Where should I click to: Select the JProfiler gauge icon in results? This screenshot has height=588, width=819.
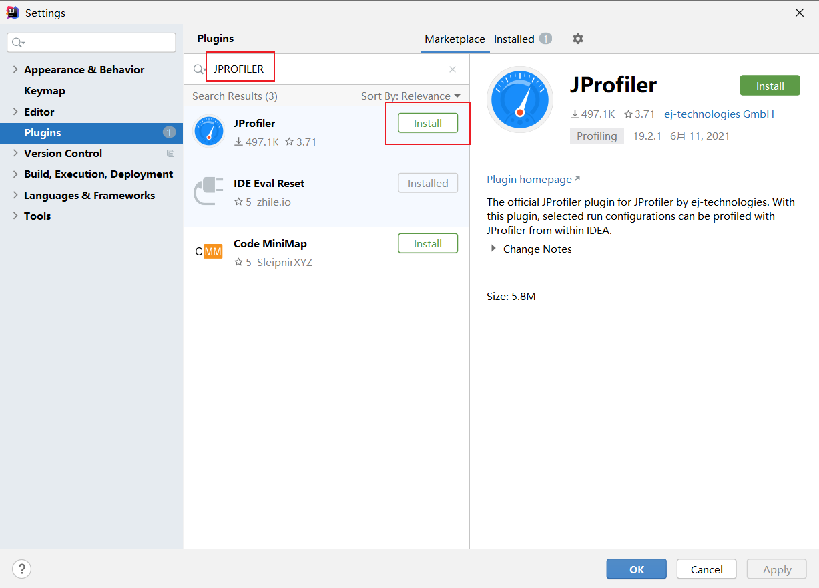209,131
